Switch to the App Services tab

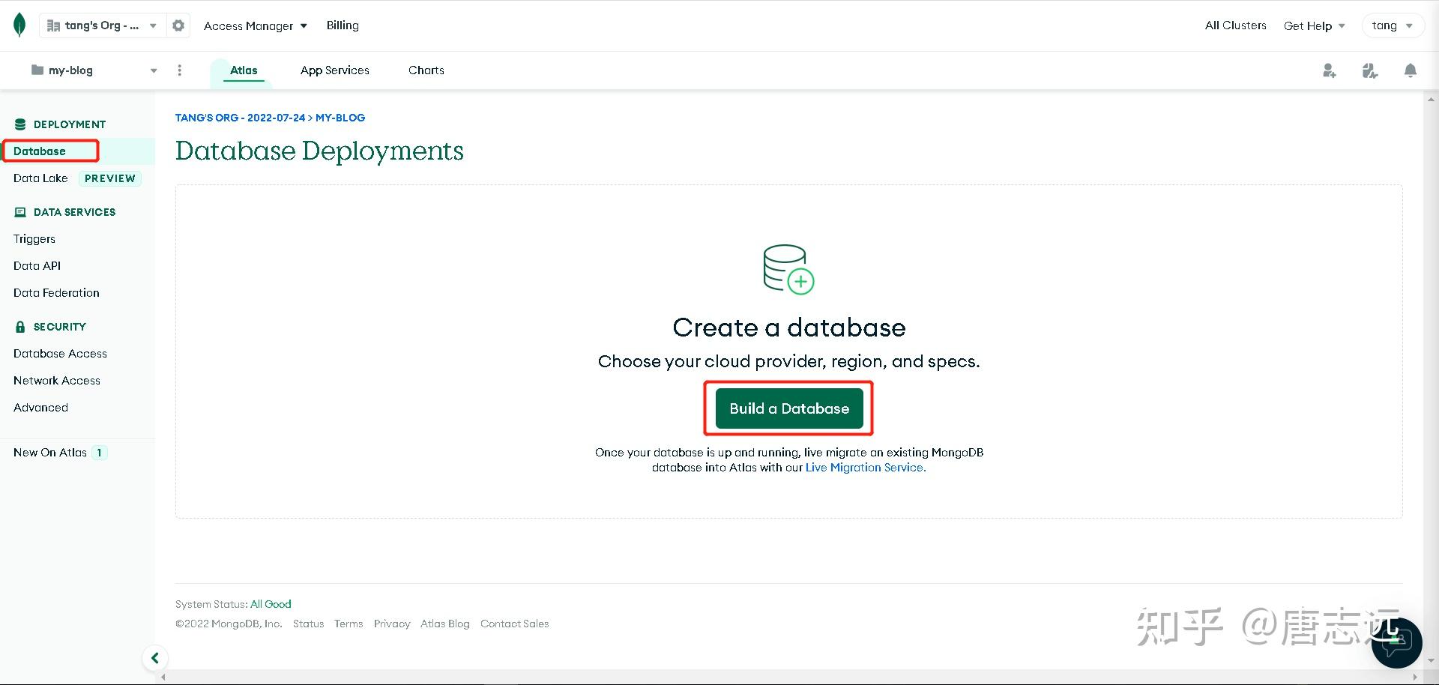334,70
